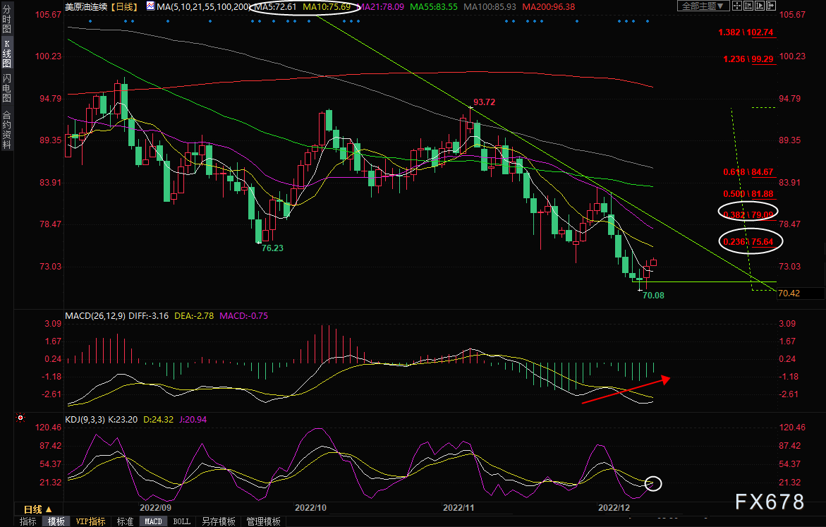Image resolution: width=826 pixels, height=527 pixels.
Task: Select the 模板 bottom tab
Action: coord(56,521)
